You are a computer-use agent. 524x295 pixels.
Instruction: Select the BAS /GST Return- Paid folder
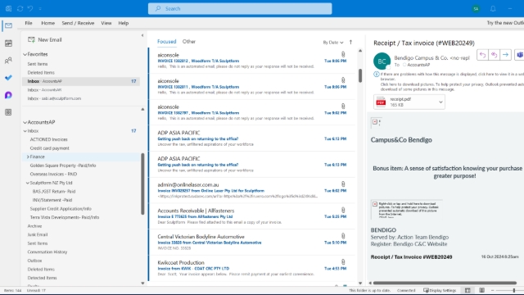[x=54, y=192]
